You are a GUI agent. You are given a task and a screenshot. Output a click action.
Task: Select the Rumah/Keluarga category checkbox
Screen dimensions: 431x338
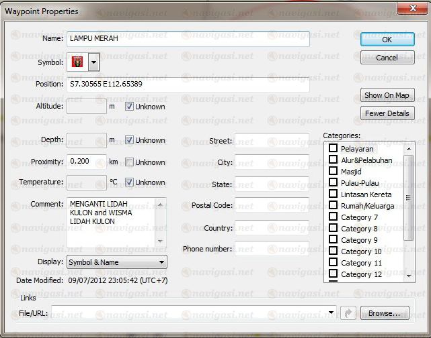[x=333, y=206]
